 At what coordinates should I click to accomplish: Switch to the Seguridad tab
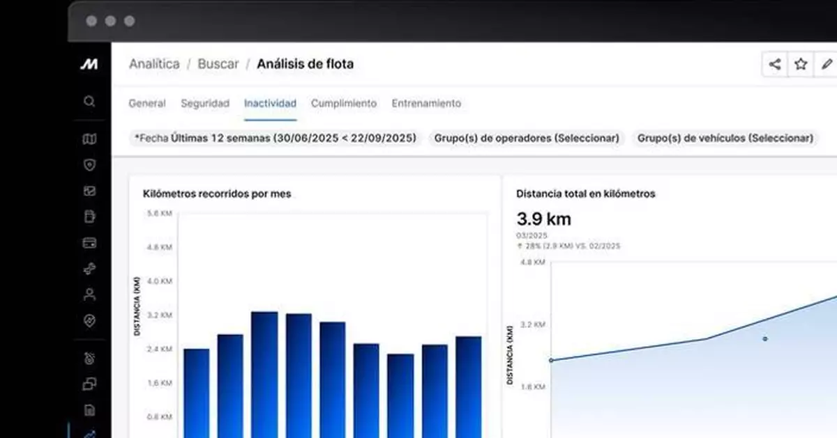pos(204,103)
